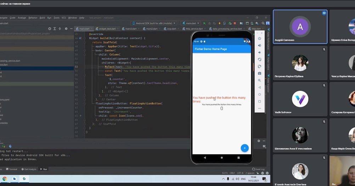Open the Dart Analysis tool window
Image resolution: width=355 pixels, height=186 pixels.
click(x=29, y=169)
